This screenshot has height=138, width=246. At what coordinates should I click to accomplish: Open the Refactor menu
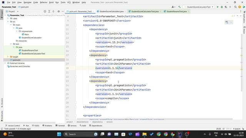pos(43,2)
